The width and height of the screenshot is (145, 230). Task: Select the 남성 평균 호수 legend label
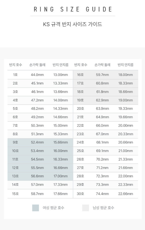click(x=103, y=208)
